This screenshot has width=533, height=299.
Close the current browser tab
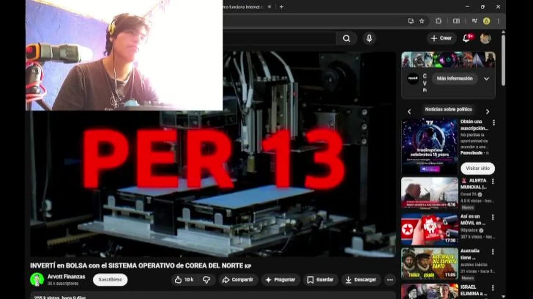269,7
